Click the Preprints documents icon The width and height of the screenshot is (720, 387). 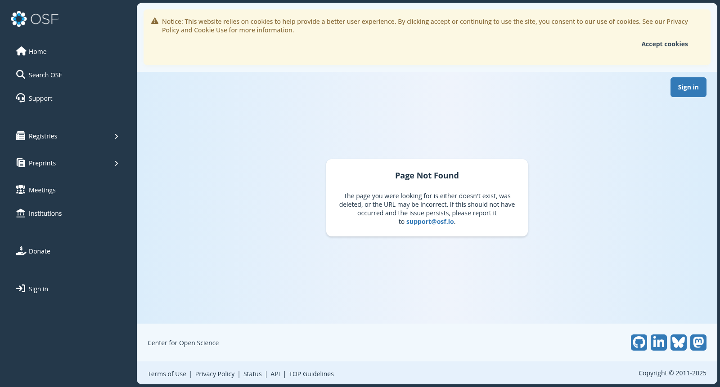(x=21, y=163)
